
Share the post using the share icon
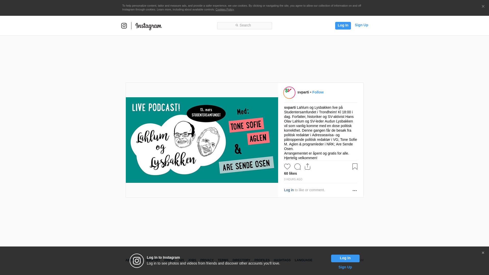(x=307, y=167)
